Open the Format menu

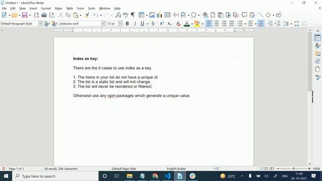pos(46,9)
